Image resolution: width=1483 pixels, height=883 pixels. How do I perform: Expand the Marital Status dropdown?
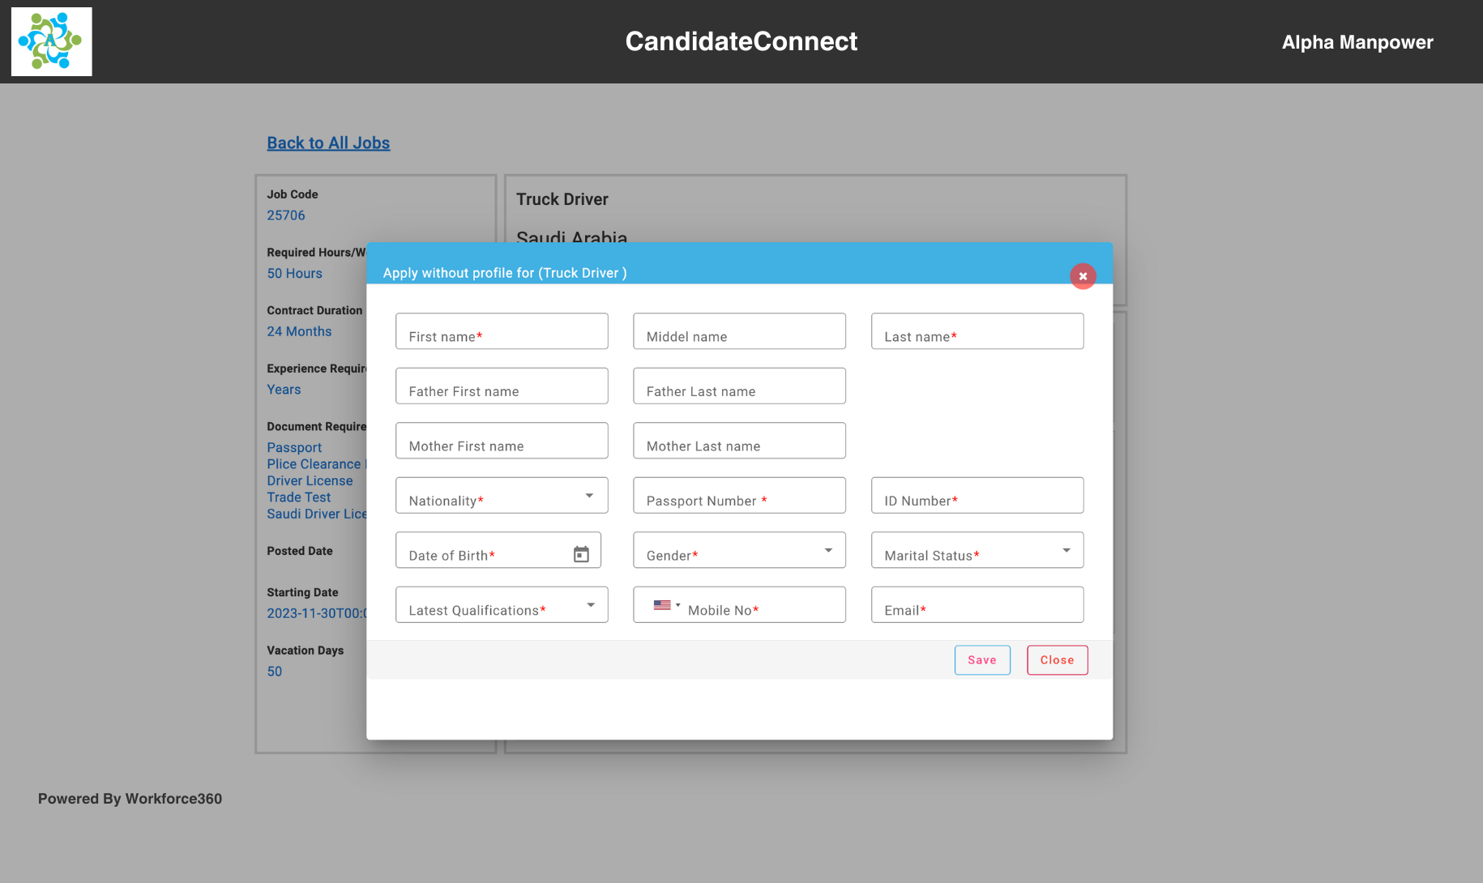coord(1066,550)
